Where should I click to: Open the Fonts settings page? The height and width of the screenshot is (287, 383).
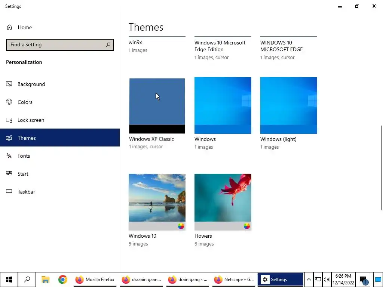(60, 156)
